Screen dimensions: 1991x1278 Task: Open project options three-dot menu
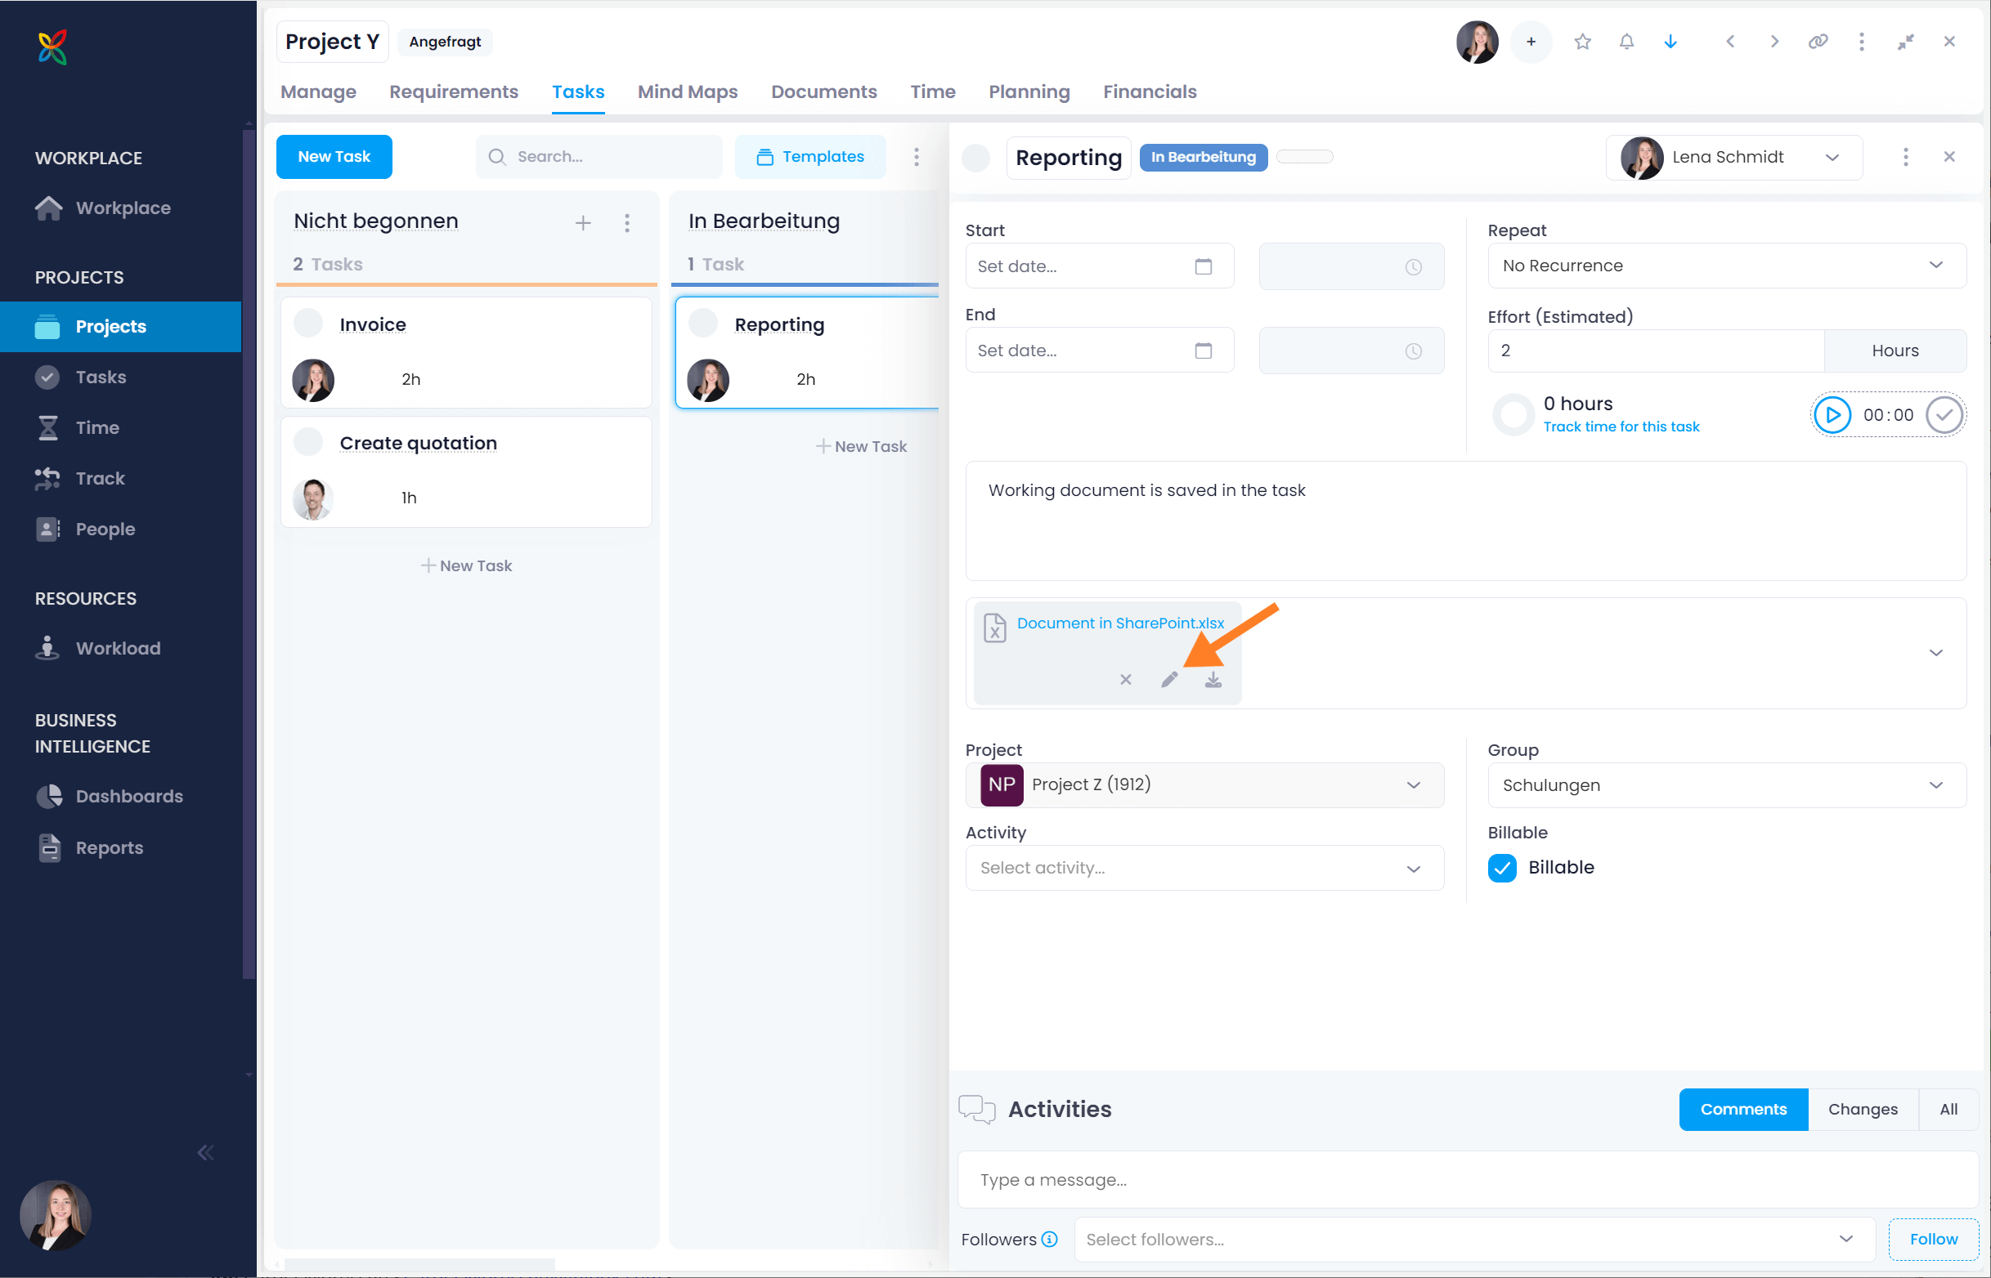(1862, 42)
